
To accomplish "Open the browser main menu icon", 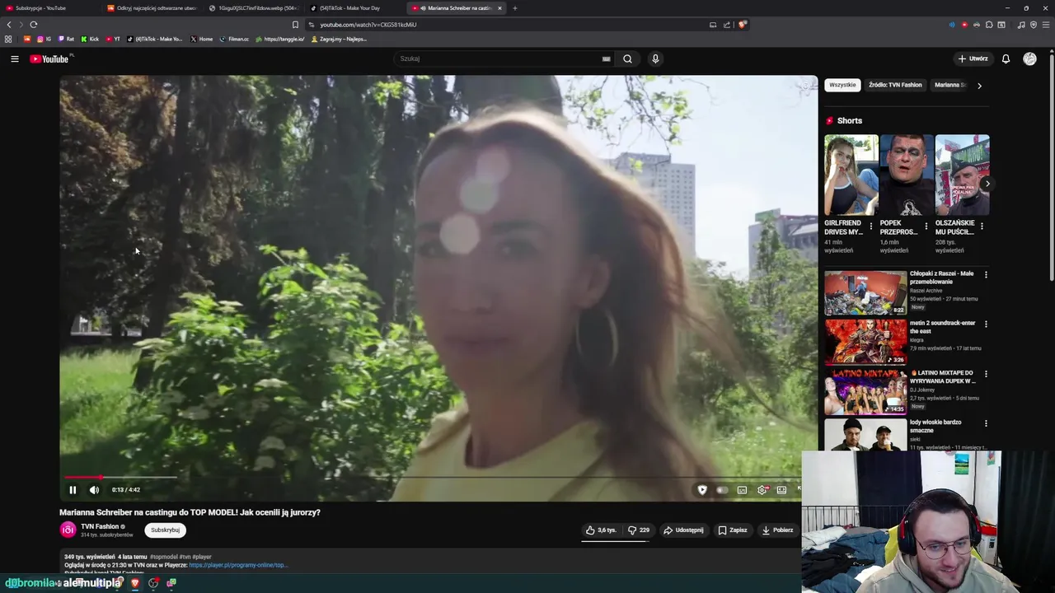I will (1046, 25).
